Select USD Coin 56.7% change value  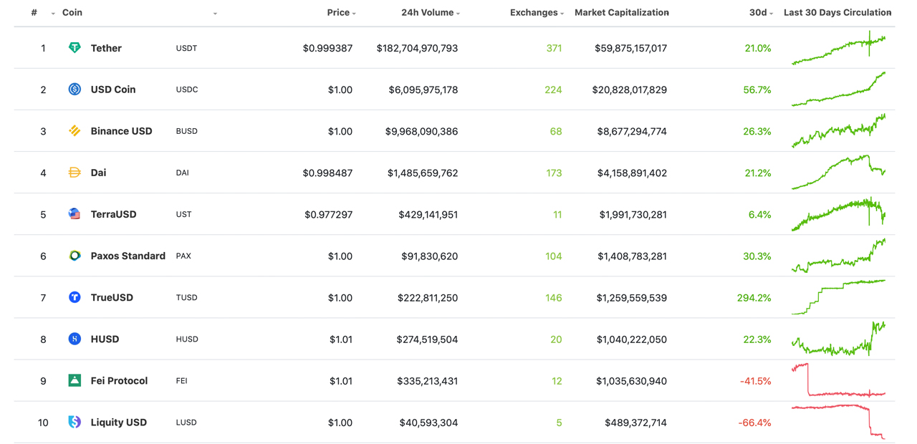pos(757,90)
